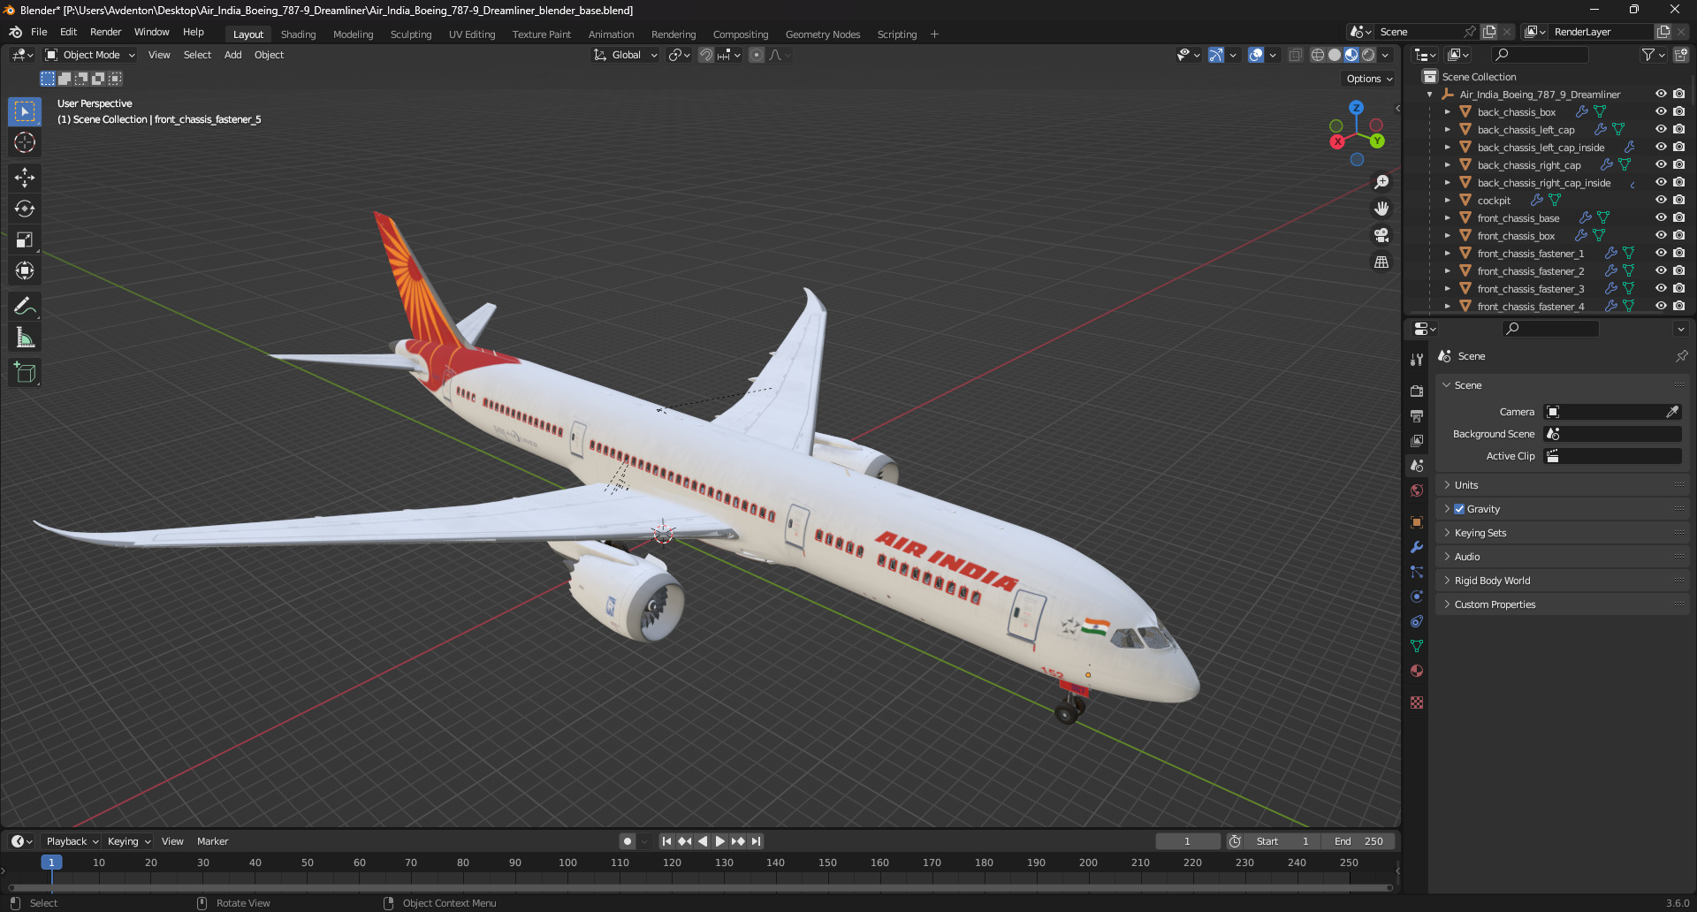Viewport: 1697px width, 912px height.
Task: Hide front_chassis_base in viewport
Action: pos(1661,218)
